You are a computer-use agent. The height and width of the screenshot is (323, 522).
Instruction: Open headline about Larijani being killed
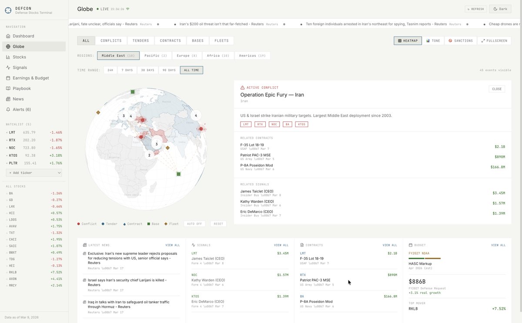tap(127, 282)
